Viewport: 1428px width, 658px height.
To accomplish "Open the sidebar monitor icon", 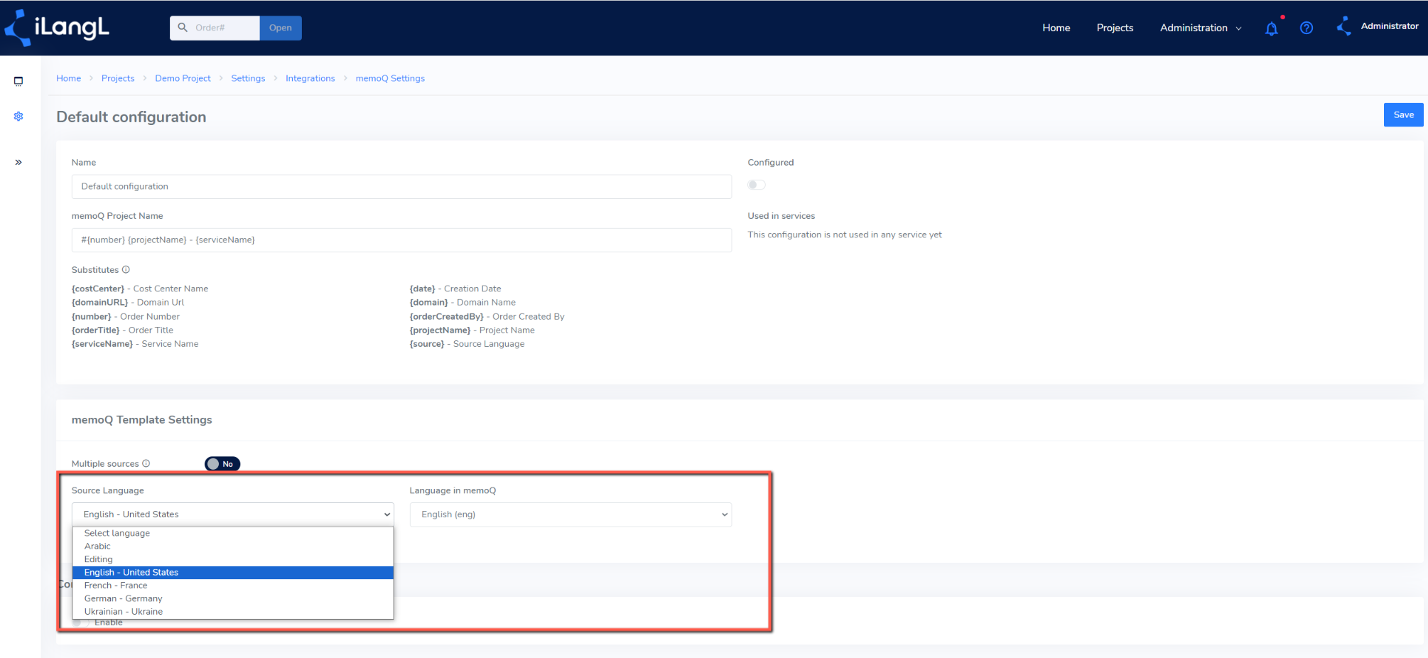I will (x=18, y=81).
